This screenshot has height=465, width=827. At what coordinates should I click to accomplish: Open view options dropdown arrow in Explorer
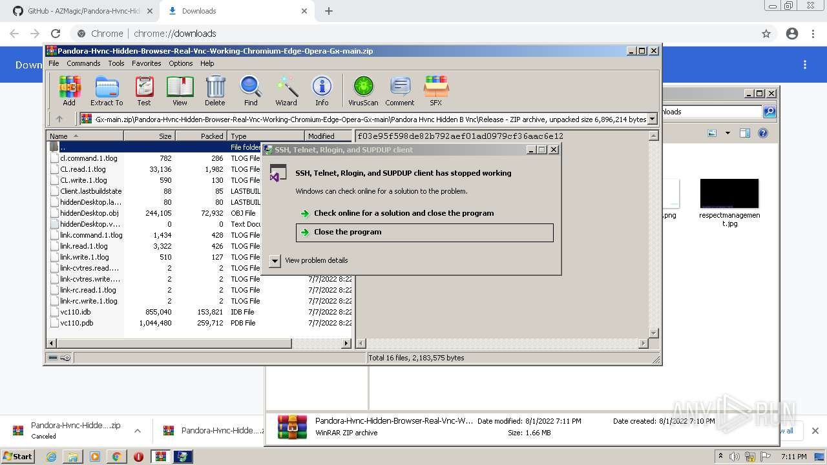click(727, 133)
